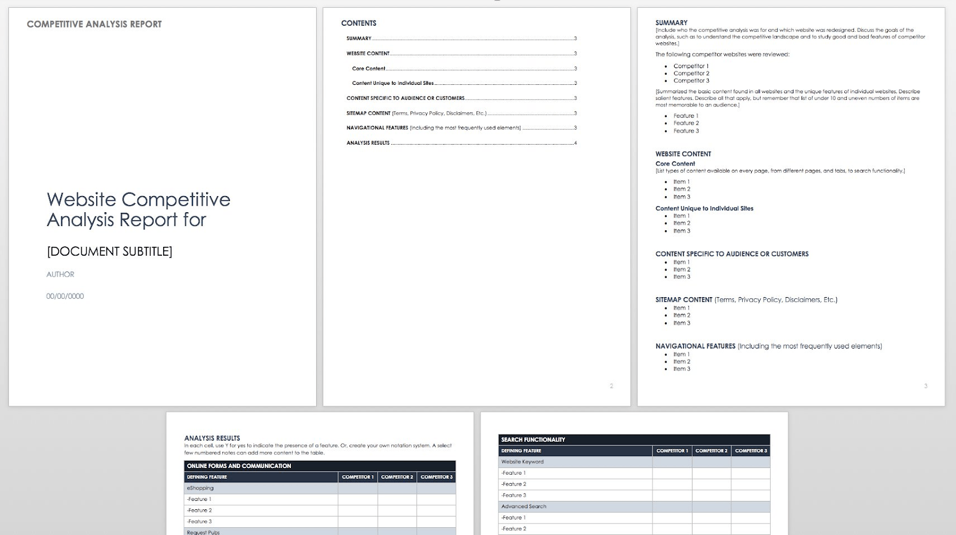Viewport: 956px width, 535px height.
Task: Click '-Feature 3' row under Website Keyword
Action: click(635, 496)
